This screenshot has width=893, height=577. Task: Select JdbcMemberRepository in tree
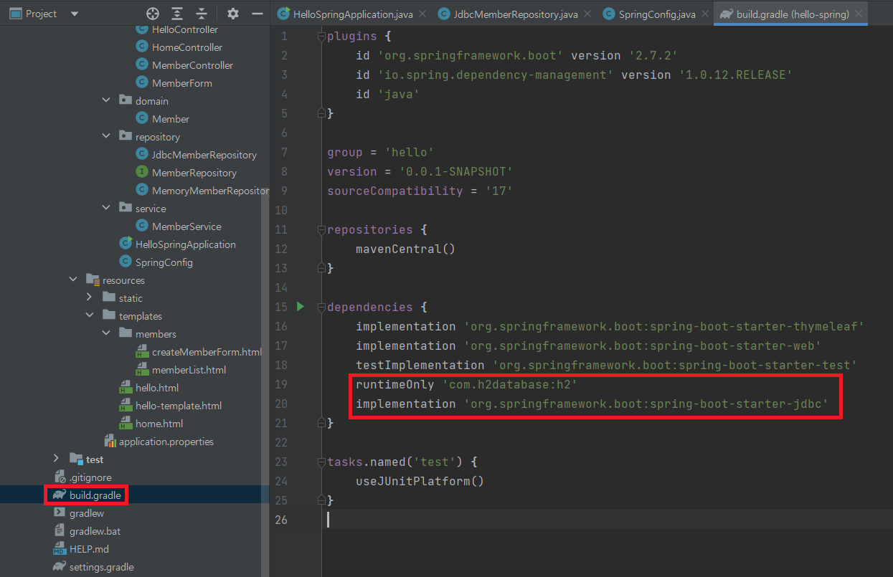tap(204, 155)
